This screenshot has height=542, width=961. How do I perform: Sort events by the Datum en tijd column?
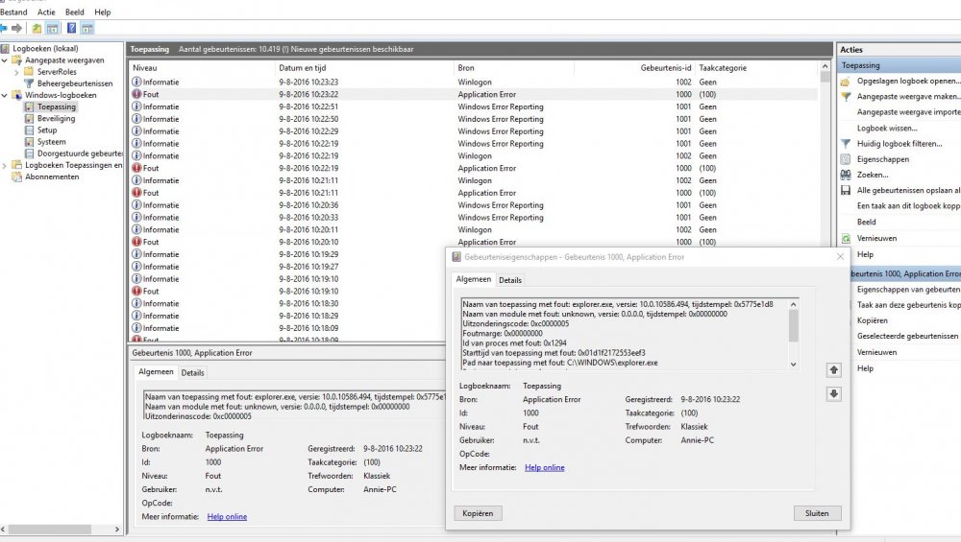[x=302, y=68]
